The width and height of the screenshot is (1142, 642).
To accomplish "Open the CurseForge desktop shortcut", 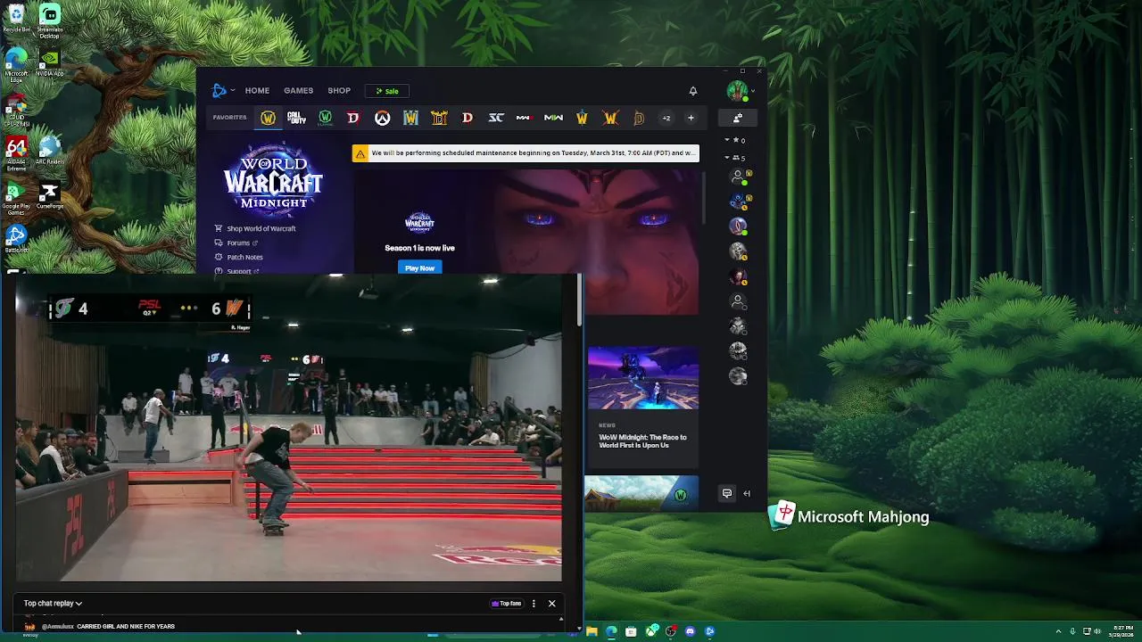I will [x=50, y=196].
